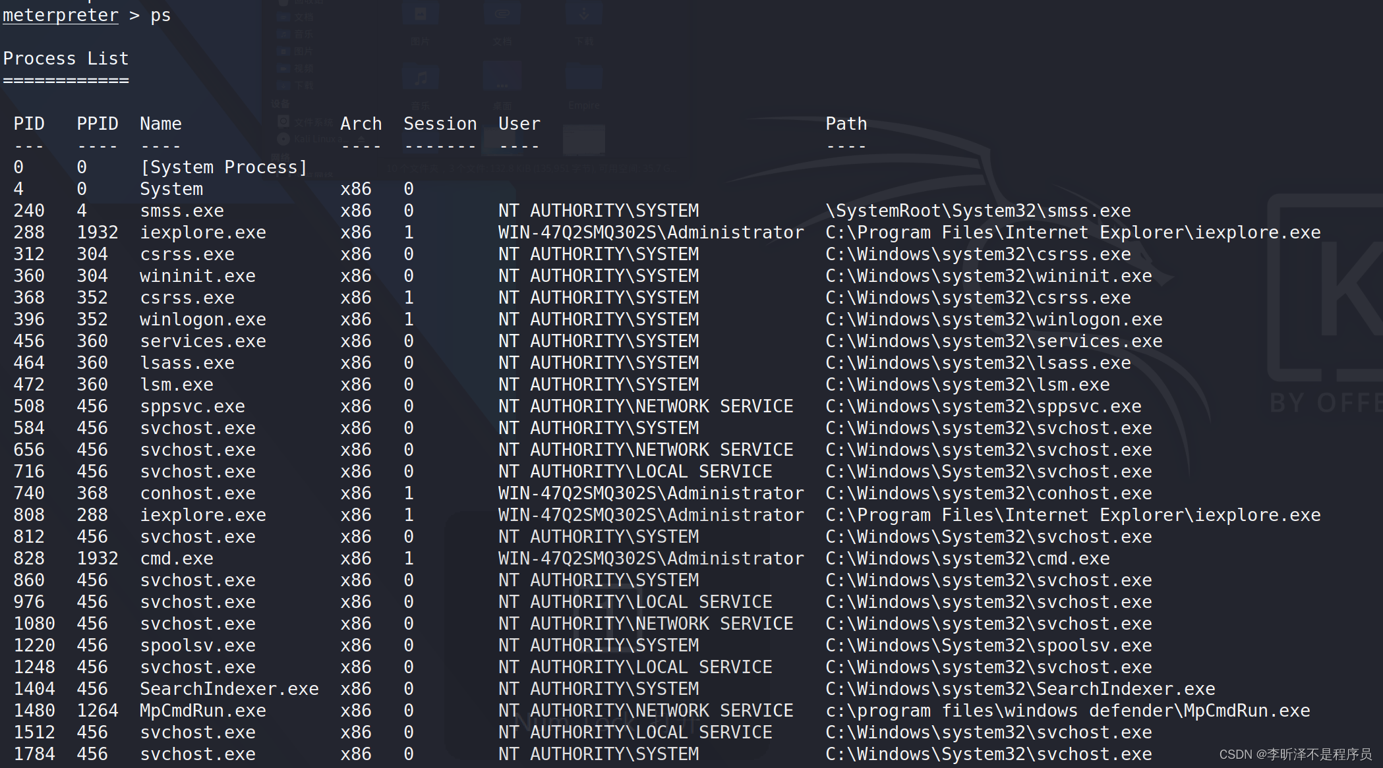Click PID 812 in the process list
The width and height of the screenshot is (1383, 768).
(29, 537)
